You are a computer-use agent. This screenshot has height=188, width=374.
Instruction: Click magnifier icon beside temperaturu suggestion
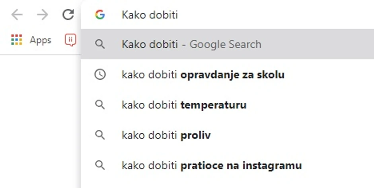[100, 105]
